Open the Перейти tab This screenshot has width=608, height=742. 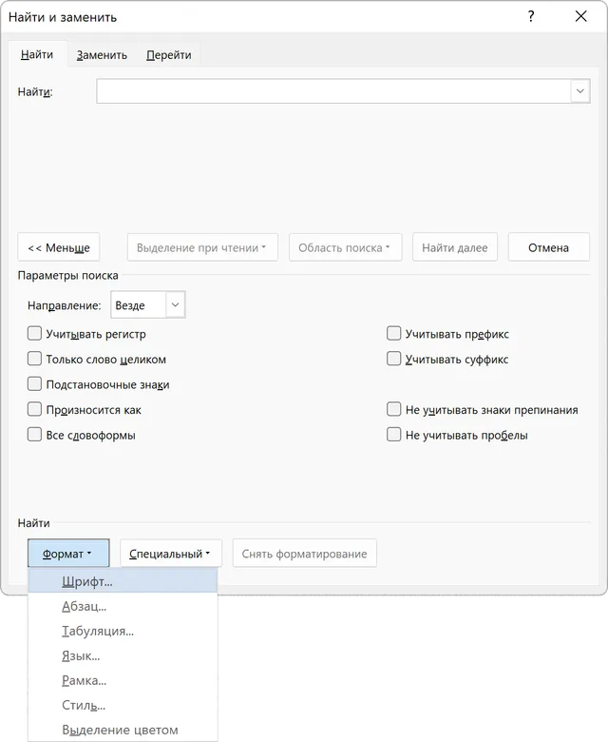pos(169,55)
